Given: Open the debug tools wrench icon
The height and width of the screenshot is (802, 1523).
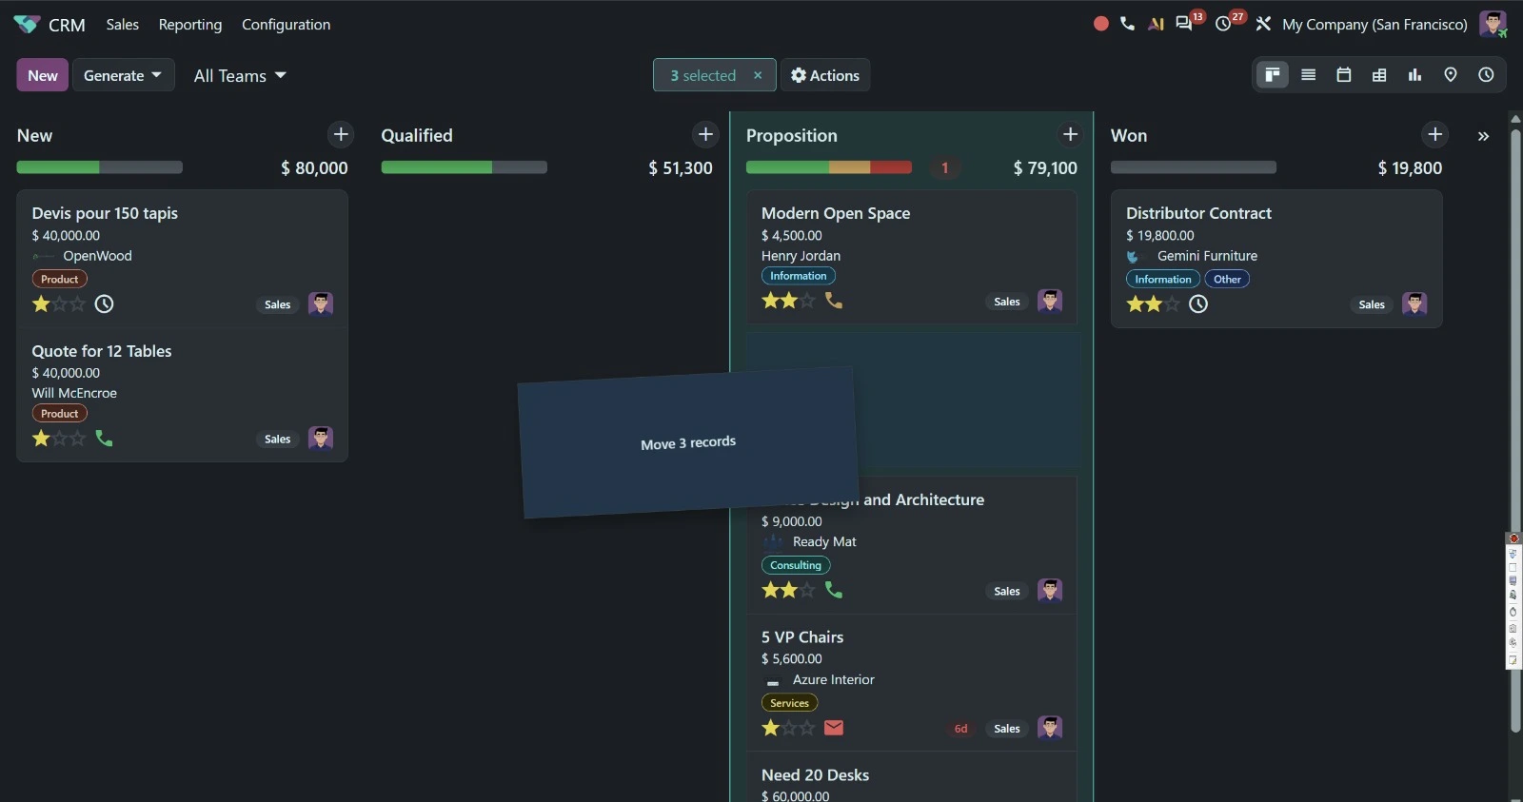Looking at the screenshot, I should coord(1263,24).
